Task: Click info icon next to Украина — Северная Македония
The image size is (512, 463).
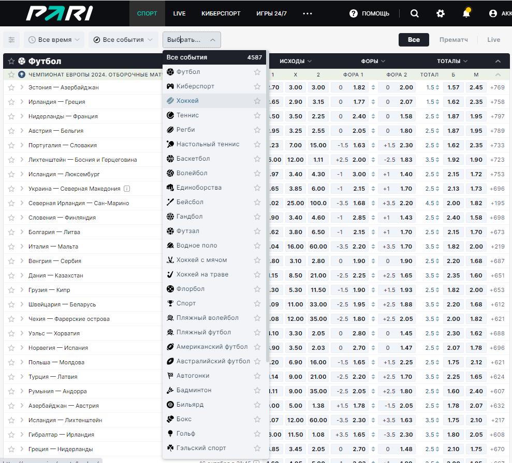Action: pos(127,189)
